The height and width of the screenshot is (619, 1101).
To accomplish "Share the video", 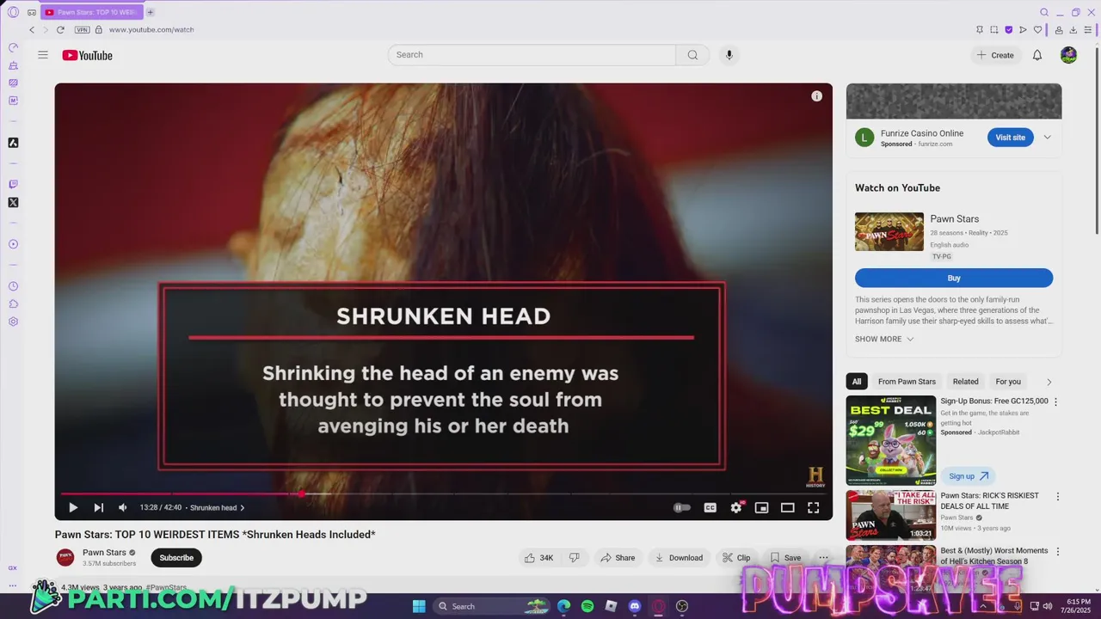I will [618, 558].
